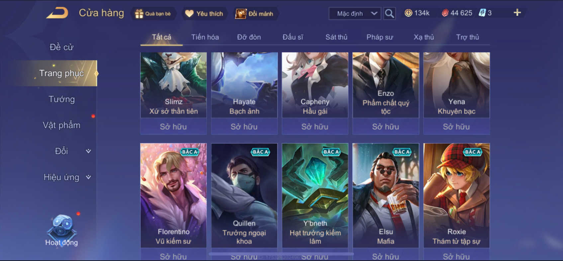
Task: Click the gold coin balance icon
Action: click(x=408, y=13)
